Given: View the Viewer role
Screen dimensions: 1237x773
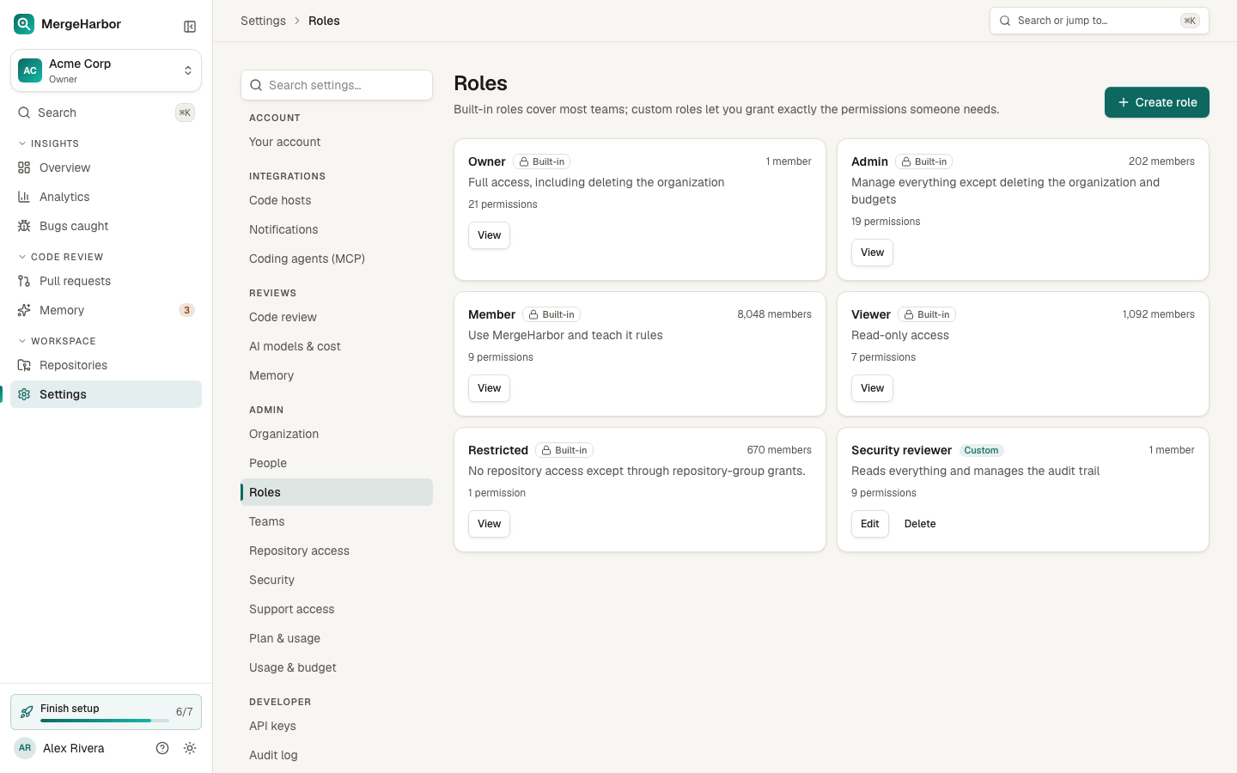Looking at the screenshot, I should pyautogui.click(x=872, y=388).
